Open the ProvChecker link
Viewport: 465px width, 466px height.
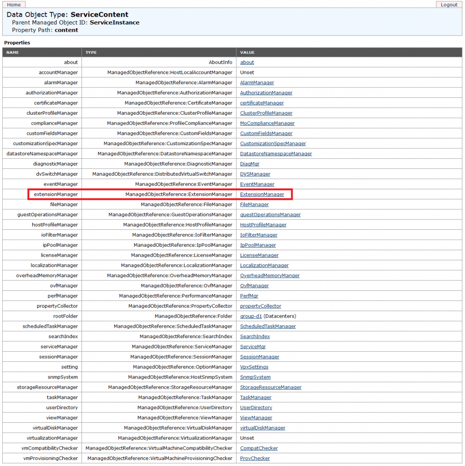tap(255, 458)
